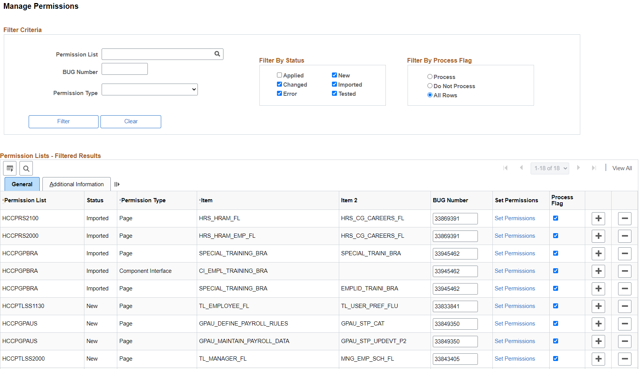This screenshot has width=641, height=369.
Task: Select the General tab
Action: 22,184
